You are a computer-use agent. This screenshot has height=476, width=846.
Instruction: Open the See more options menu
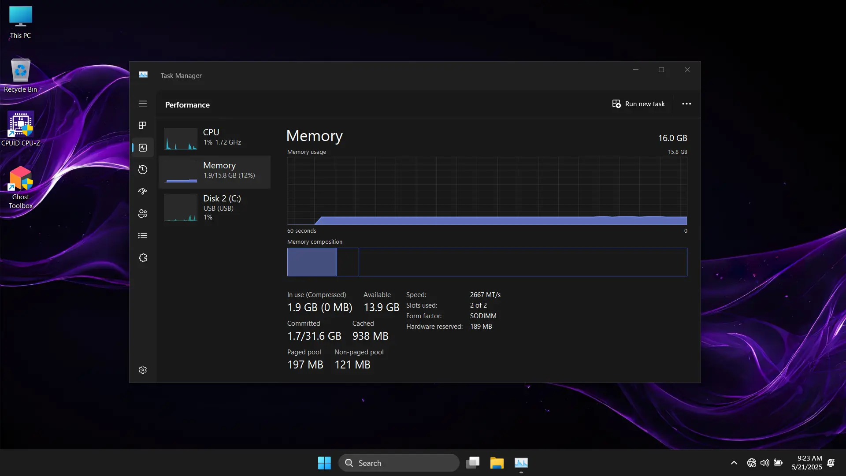pyautogui.click(x=686, y=104)
